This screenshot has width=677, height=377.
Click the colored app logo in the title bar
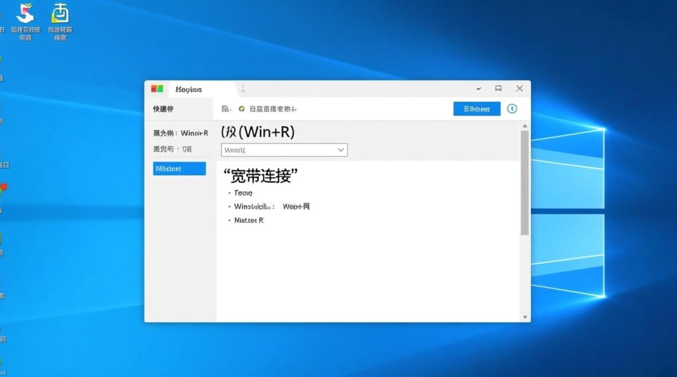tap(158, 88)
